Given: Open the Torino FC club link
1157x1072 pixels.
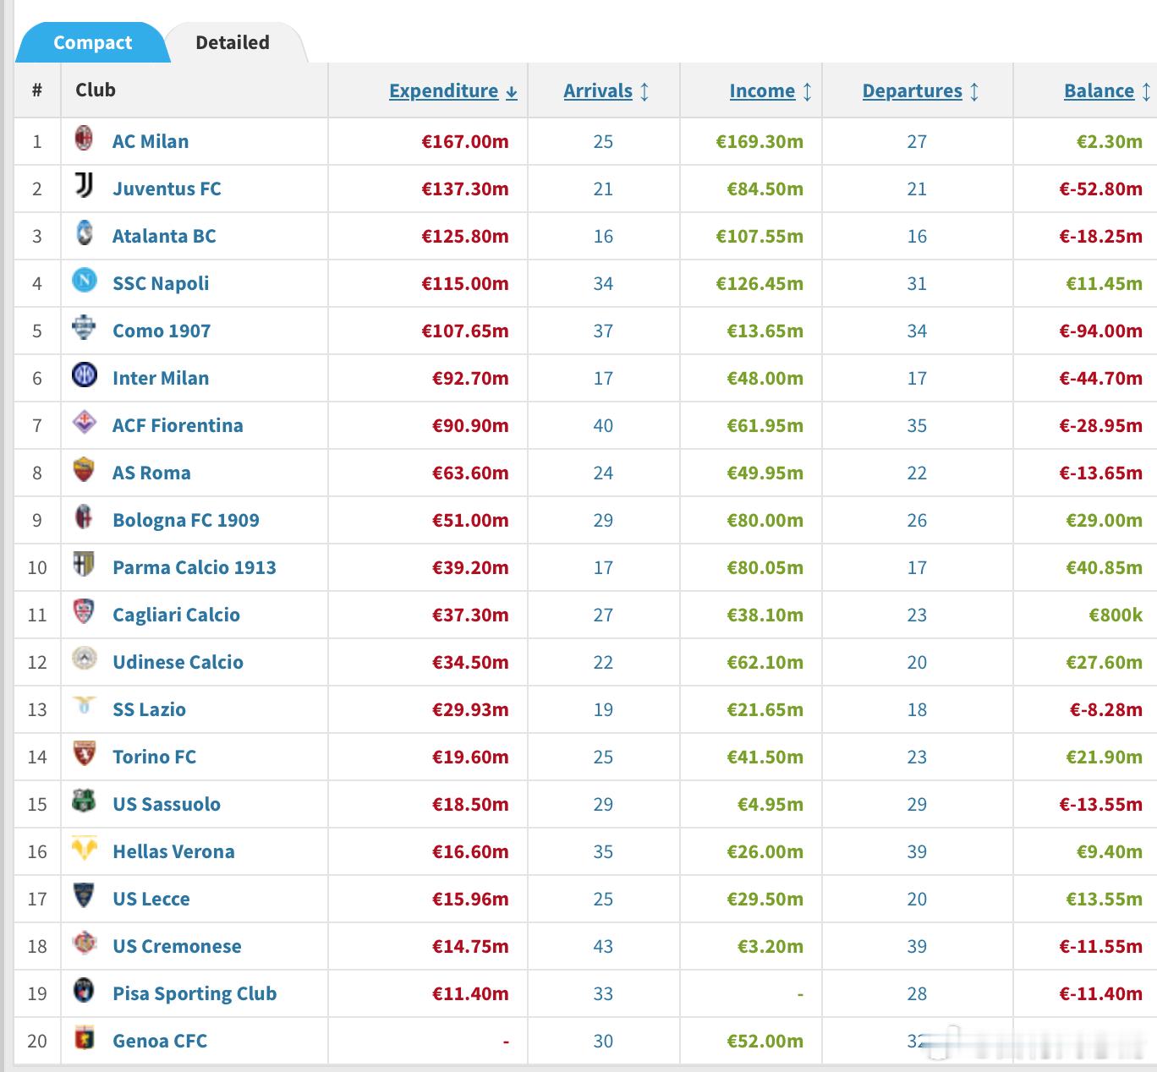Looking at the screenshot, I should point(154,757).
